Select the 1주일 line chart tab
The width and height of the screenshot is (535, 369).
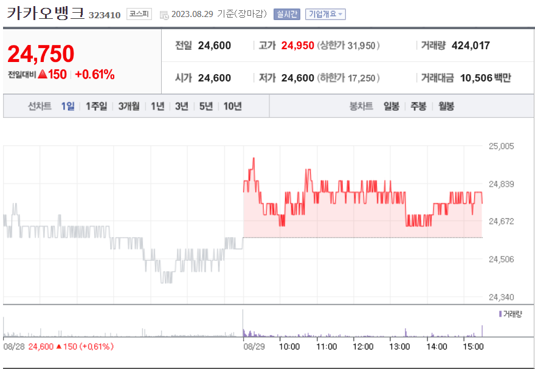point(96,106)
